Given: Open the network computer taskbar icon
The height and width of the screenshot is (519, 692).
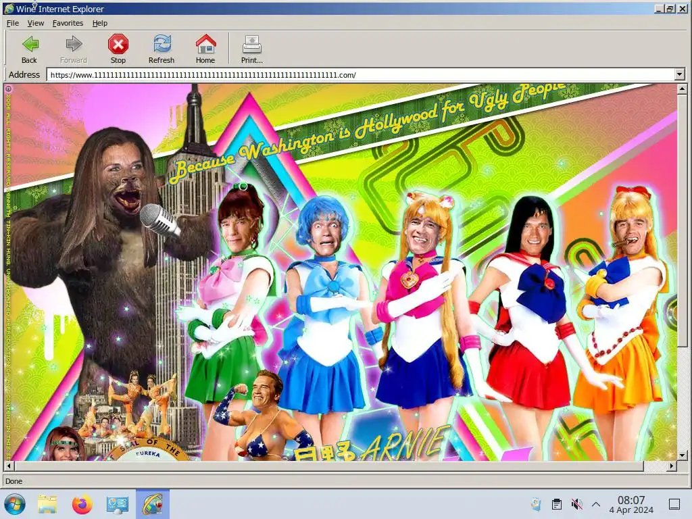Looking at the screenshot, I should click(x=118, y=504).
